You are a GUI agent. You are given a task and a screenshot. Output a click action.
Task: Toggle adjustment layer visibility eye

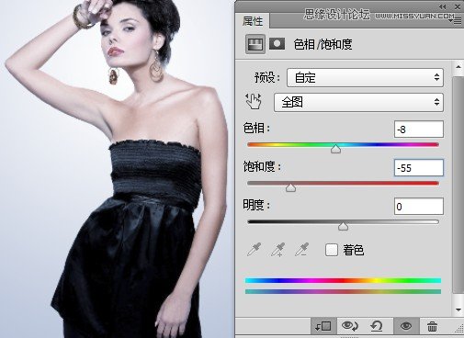click(x=406, y=326)
